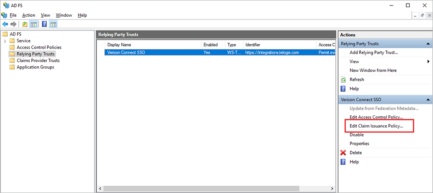Click the MMC icon beside the File menu
The height and width of the screenshot is (193, 433).
click(x=4, y=15)
